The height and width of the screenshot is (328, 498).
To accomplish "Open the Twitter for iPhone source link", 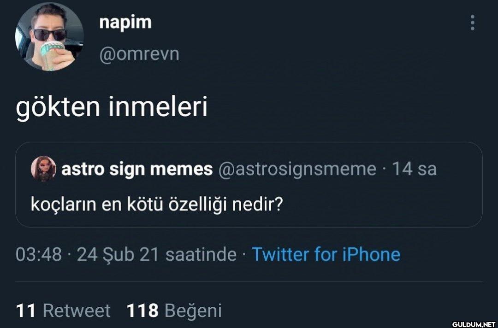I will [x=326, y=254].
